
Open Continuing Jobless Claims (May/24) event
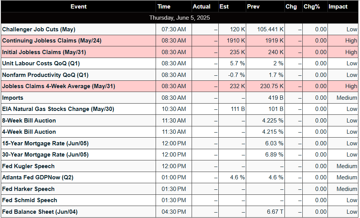coord(51,41)
